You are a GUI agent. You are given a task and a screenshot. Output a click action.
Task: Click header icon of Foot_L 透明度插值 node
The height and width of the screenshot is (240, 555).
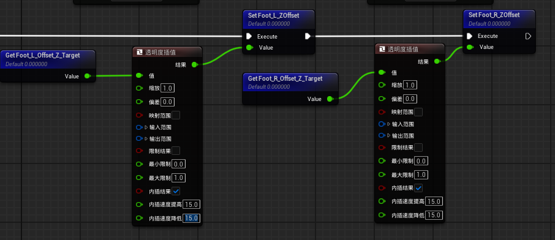139,52
